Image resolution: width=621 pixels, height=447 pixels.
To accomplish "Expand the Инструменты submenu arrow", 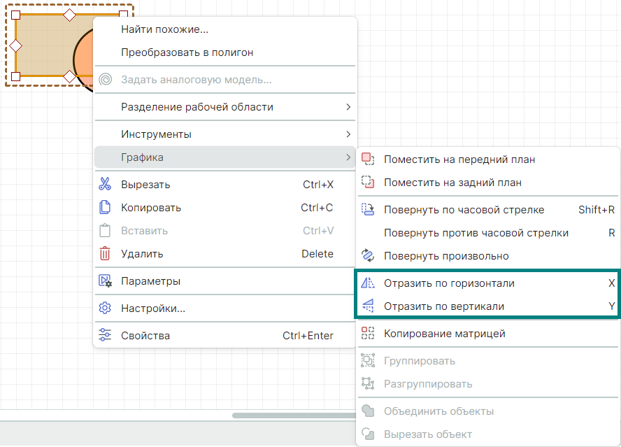I will tap(348, 134).
